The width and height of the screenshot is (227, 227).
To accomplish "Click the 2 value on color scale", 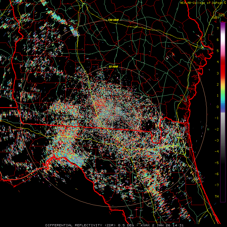I will [x=218, y=84].
